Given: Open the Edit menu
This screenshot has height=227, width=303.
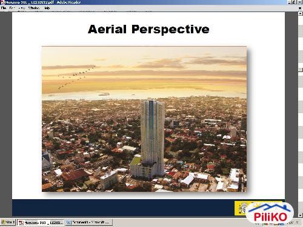Looking at the screenshot, I should click(12, 8).
